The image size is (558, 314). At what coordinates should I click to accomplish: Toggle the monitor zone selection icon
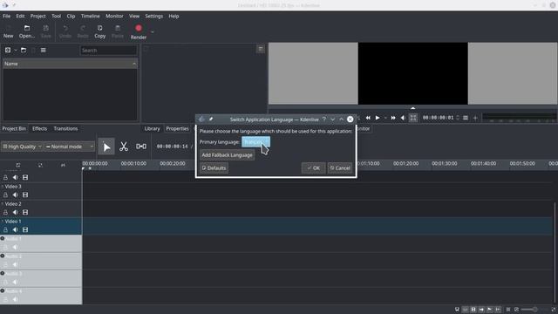tap(413, 118)
